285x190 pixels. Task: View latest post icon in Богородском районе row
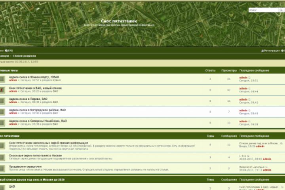click(x=249, y=110)
